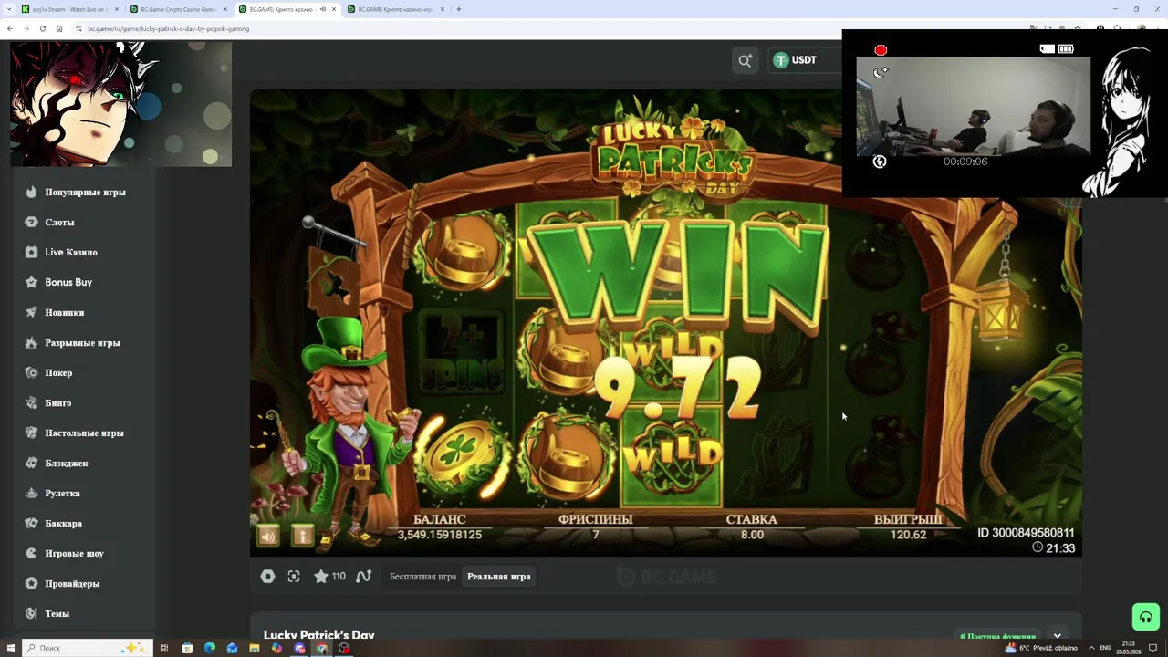Click the Ставка value 8.00
The width and height of the screenshot is (1168, 657).
coord(752,535)
